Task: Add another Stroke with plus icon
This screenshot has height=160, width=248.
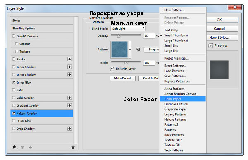Action: (69, 59)
